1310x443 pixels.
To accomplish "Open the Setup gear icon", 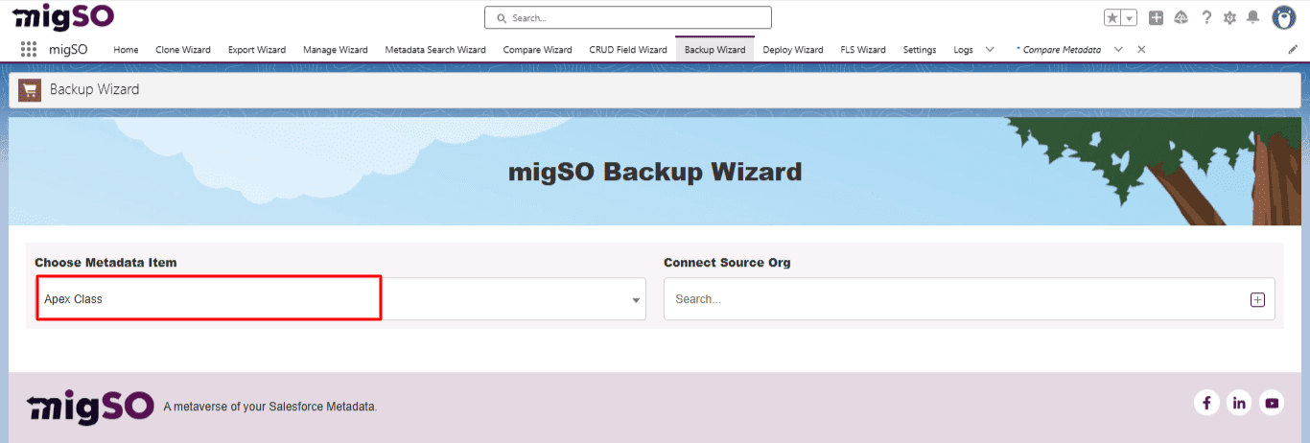I will tap(1230, 18).
